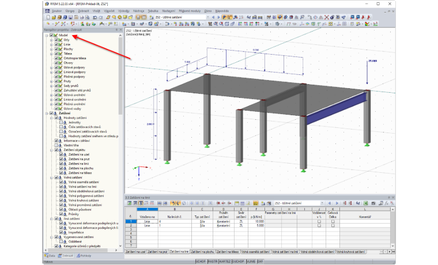This screenshot has width=438, height=265.
Task: Click the New file toolbar icon
Action: point(48,17)
